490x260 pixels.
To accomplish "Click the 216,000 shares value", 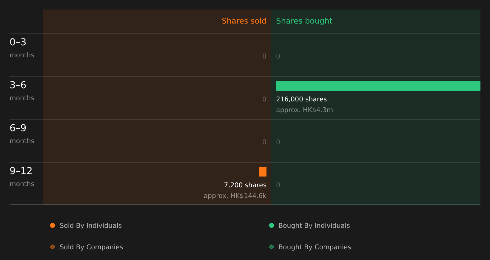I will pyautogui.click(x=301, y=99).
